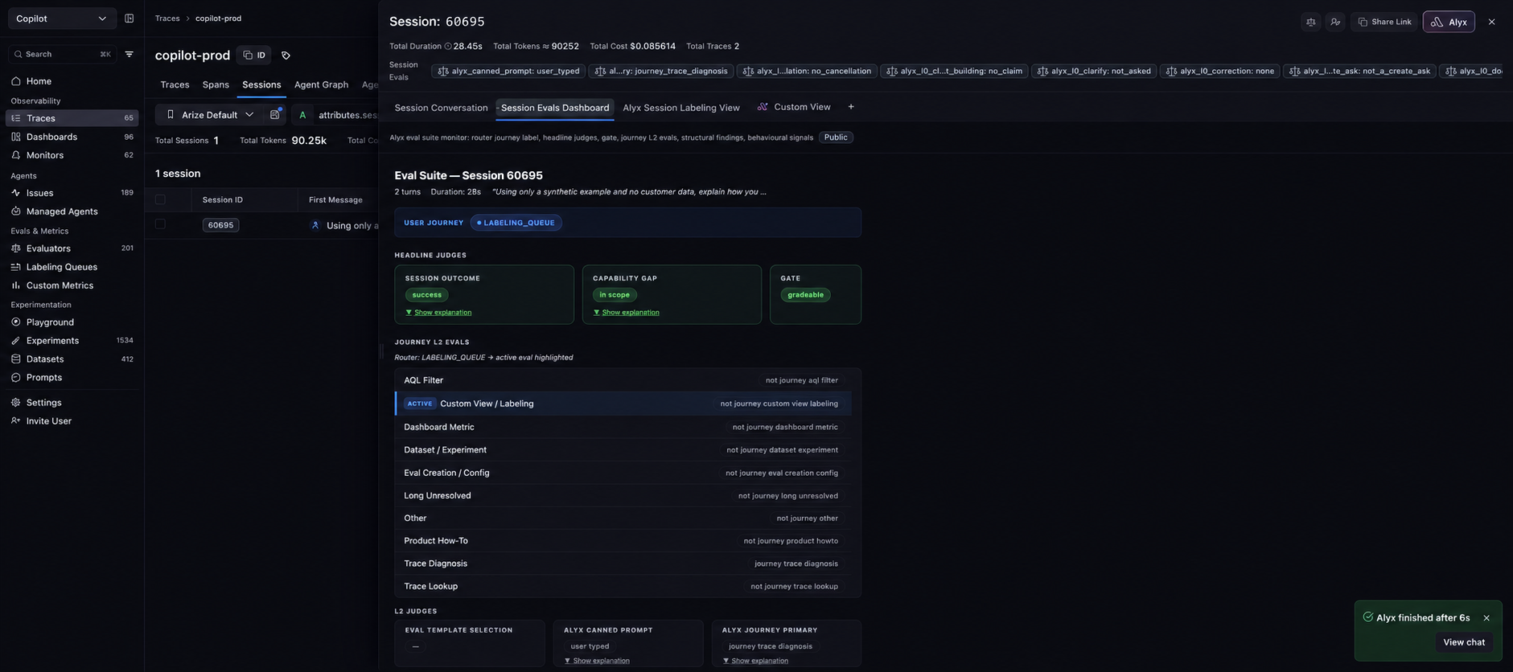This screenshot has height=672, width=1513.
Task: Add a new view with plus icon
Action: pos(851,107)
